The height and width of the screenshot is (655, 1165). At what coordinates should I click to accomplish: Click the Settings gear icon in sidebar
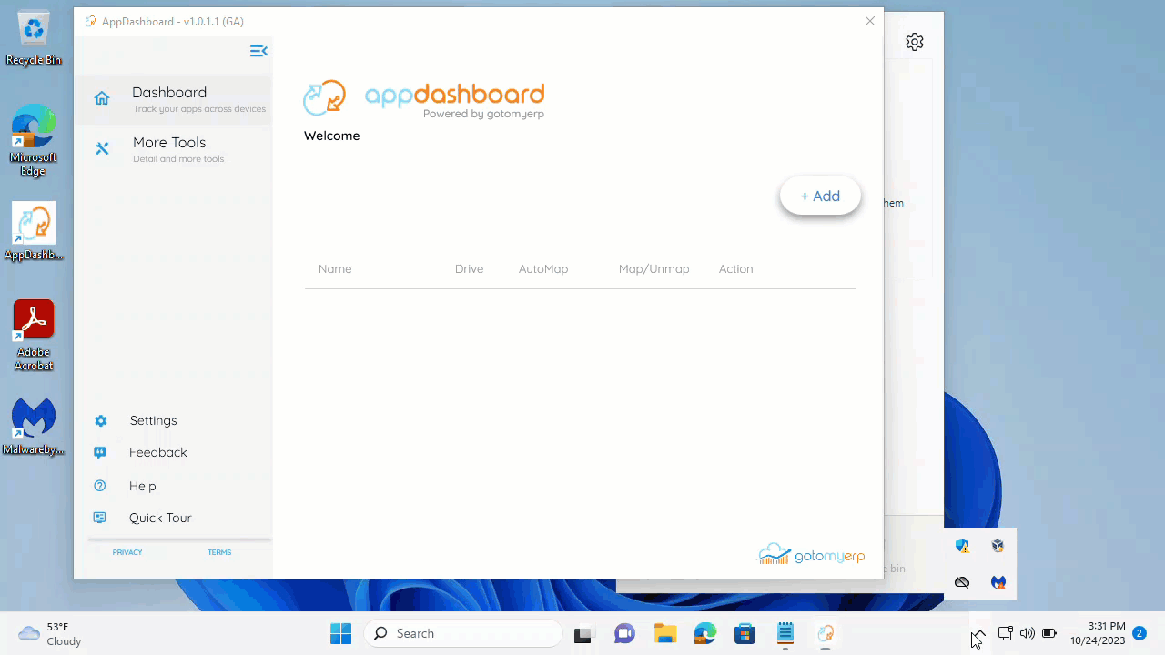(x=101, y=420)
